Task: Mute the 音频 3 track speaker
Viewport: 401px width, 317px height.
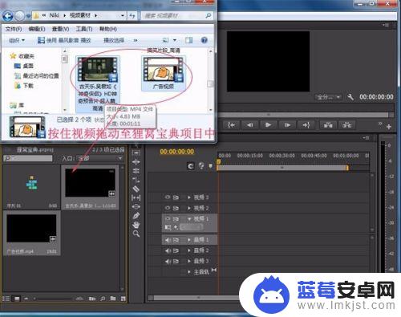Action: (x=168, y=262)
